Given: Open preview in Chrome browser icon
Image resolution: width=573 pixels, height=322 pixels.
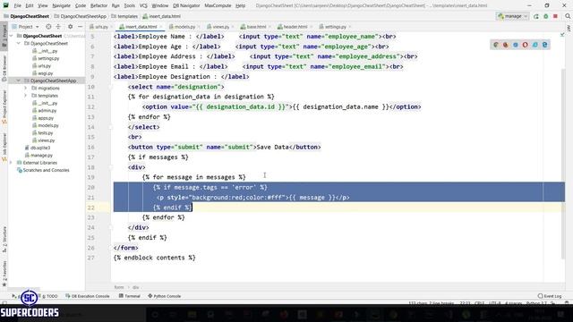Looking at the screenshot, I should [x=496, y=45].
